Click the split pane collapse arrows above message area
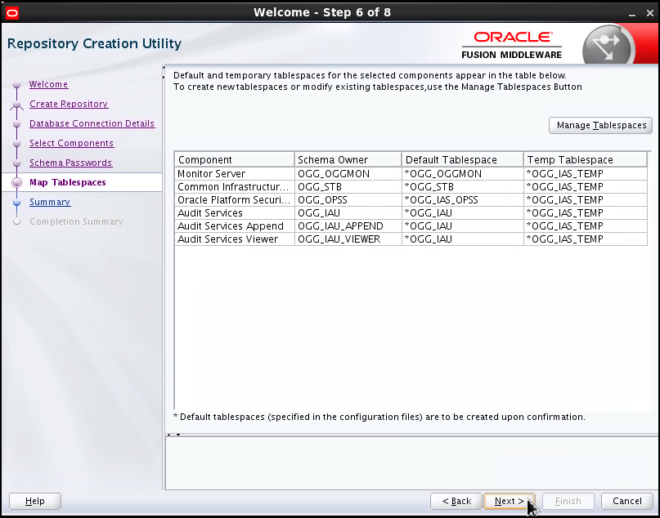Viewport: 660px width, 518px height. 173,435
